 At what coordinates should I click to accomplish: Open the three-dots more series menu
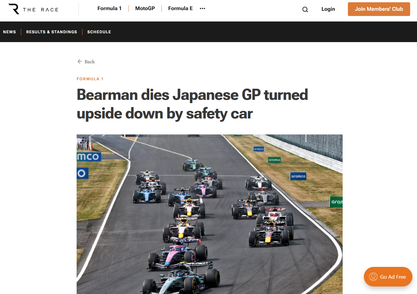202,8
